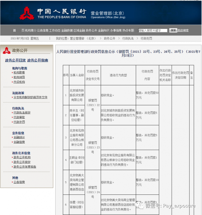
Task: Open 行政执法规定 sidebar link
Action: 22,113
